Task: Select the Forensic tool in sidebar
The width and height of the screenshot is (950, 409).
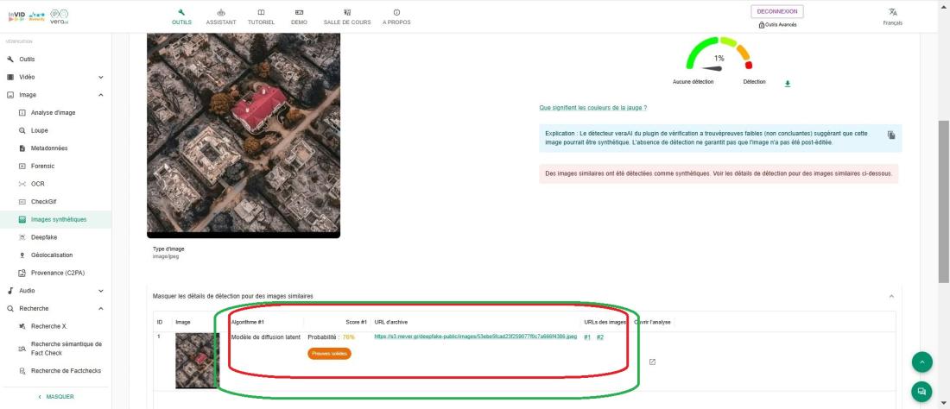Action: click(x=42, y=166)
